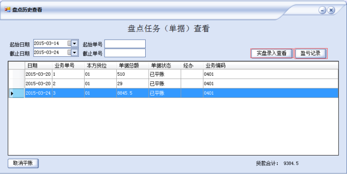
Task: Click order number cell 1
Action: (x=68, y=74)
